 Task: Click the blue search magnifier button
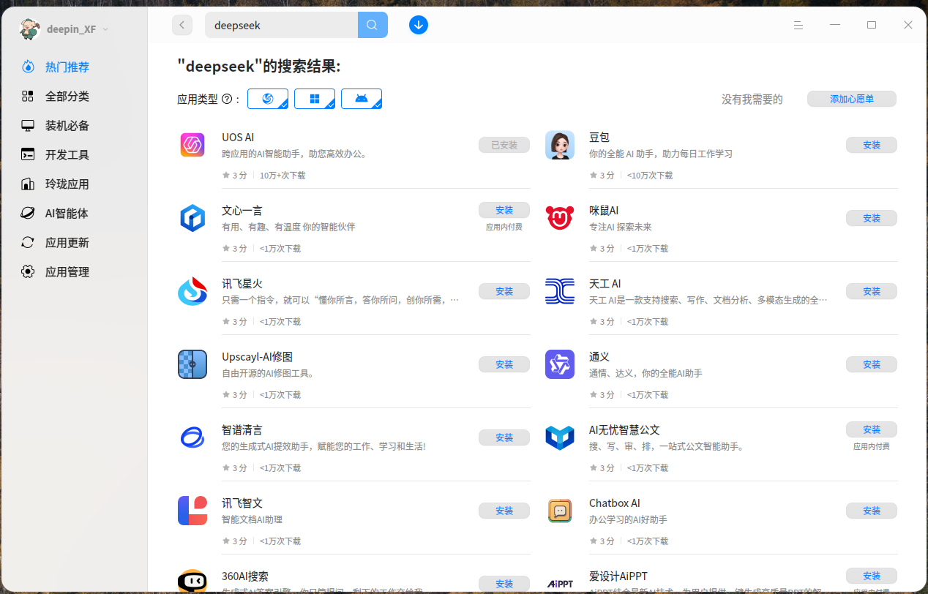(x=373, y=25)
